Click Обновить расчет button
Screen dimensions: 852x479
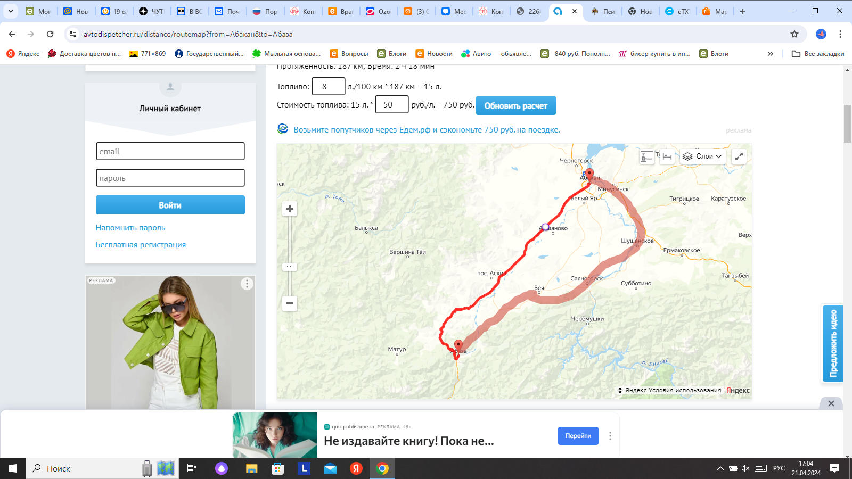(516, 105)
